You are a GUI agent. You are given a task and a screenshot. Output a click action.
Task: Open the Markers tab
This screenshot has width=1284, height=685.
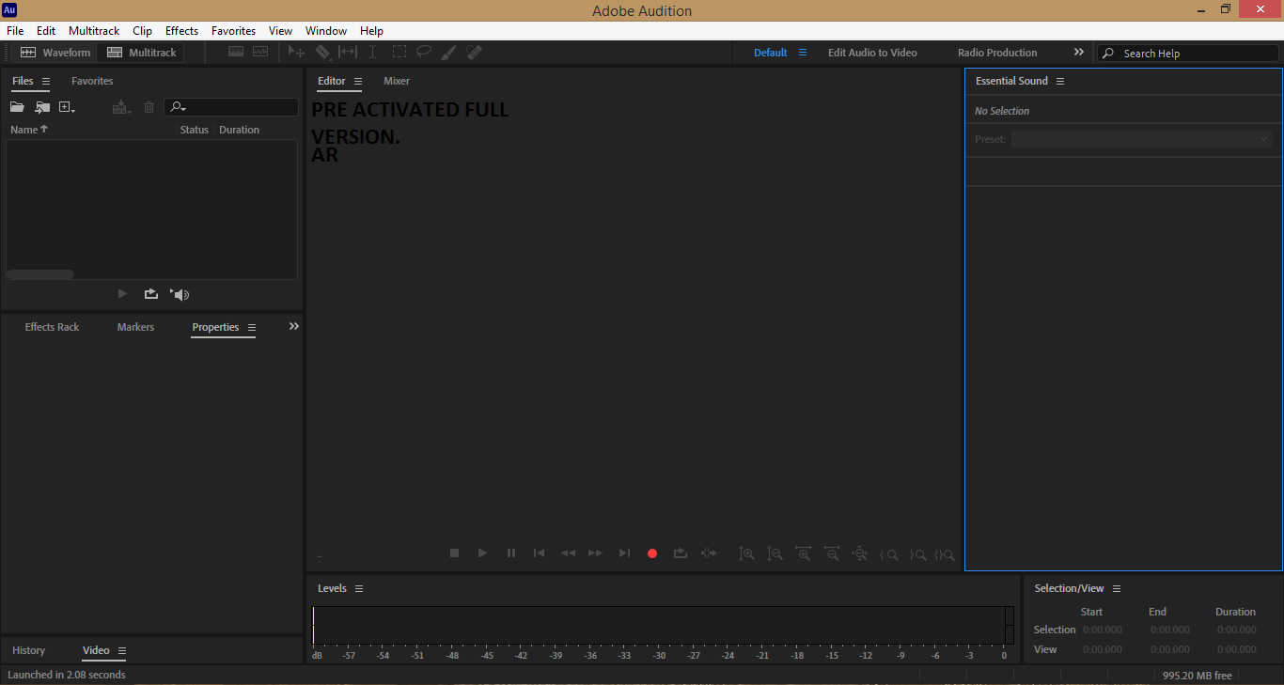(135, 327)
